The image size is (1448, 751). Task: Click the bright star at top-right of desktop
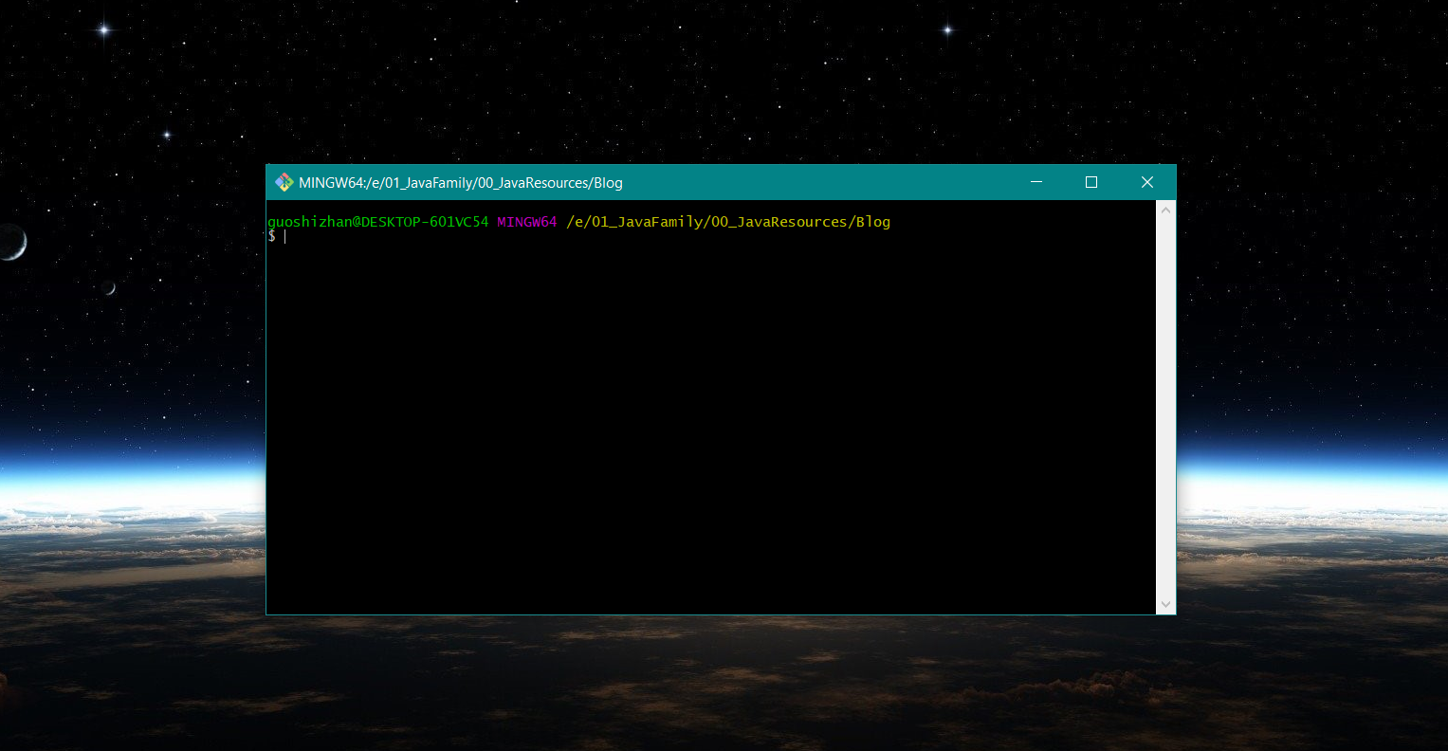tap(946, 30)
